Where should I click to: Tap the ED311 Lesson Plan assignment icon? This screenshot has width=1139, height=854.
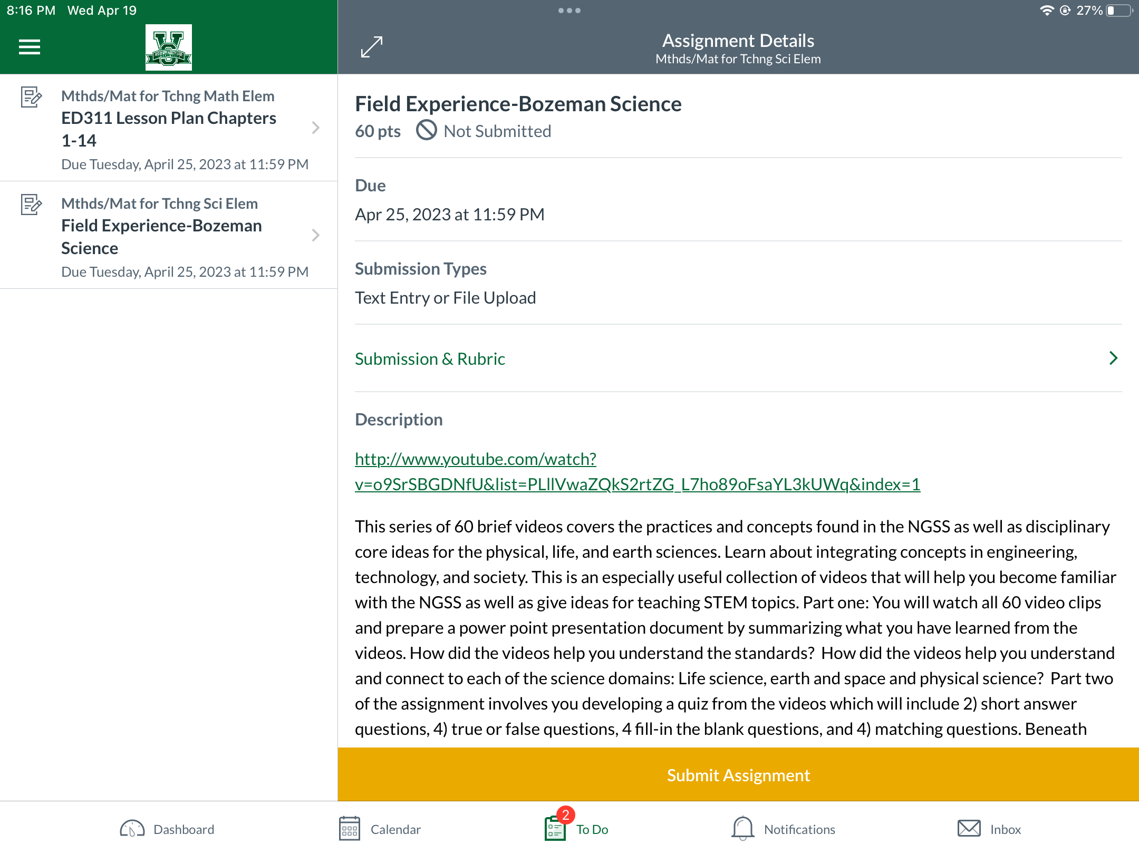31,97
